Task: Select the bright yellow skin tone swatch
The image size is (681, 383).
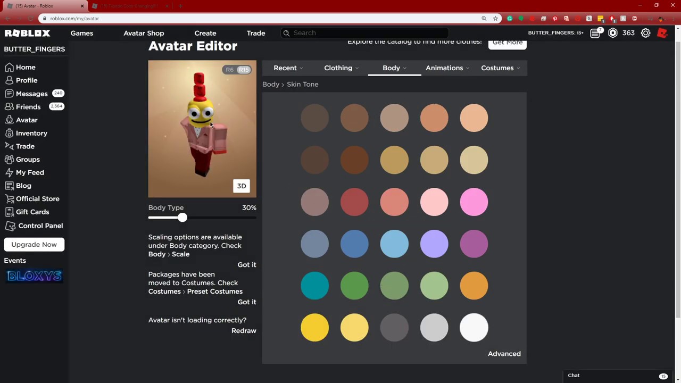Action: [x=315, y=328]
